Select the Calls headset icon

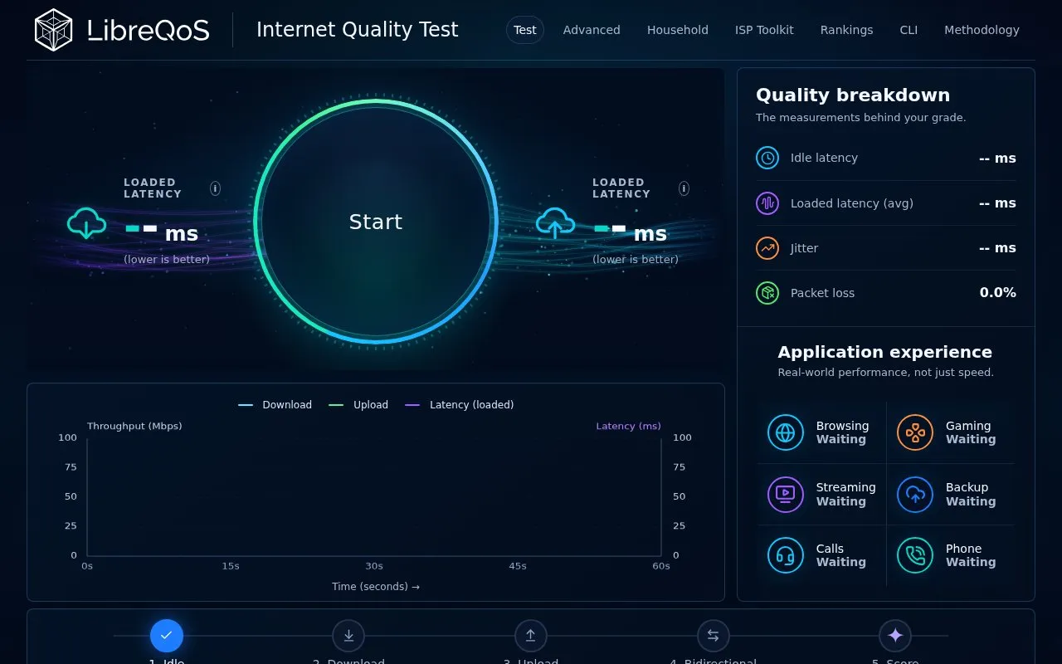coord(786,555)
